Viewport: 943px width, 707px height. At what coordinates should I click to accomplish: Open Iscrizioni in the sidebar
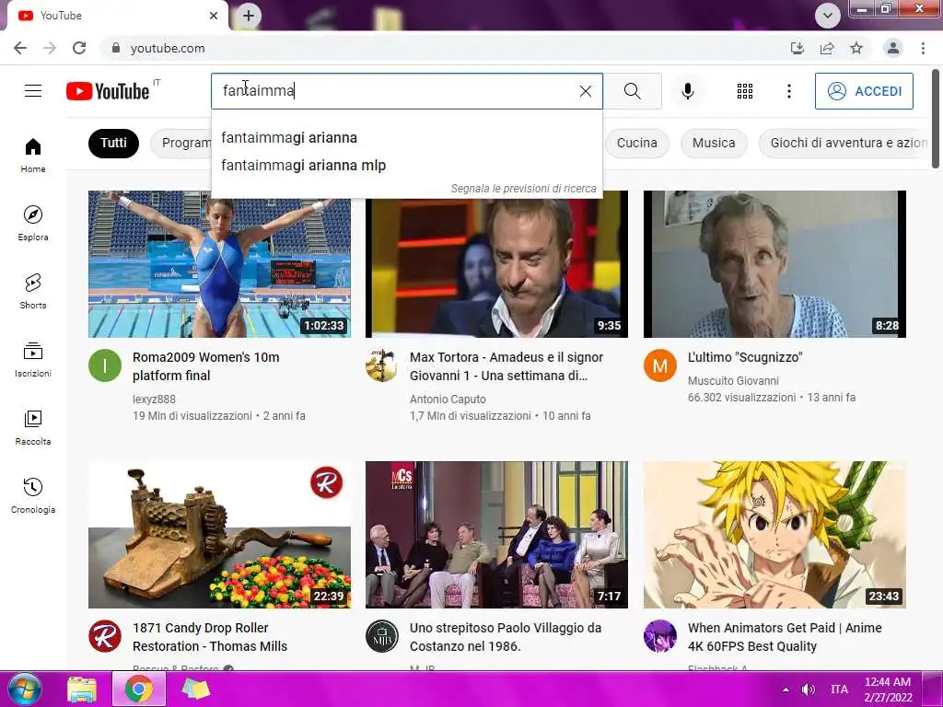click(33, 360)
